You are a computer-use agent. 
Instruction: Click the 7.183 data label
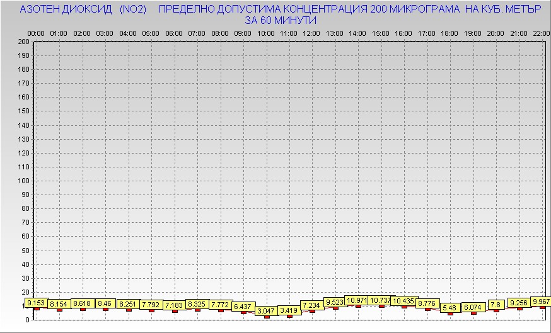pos(175,305)
